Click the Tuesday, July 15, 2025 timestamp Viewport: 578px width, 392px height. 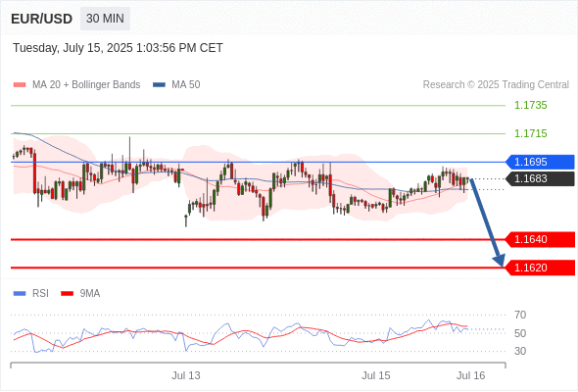click(x=118, y=48)
